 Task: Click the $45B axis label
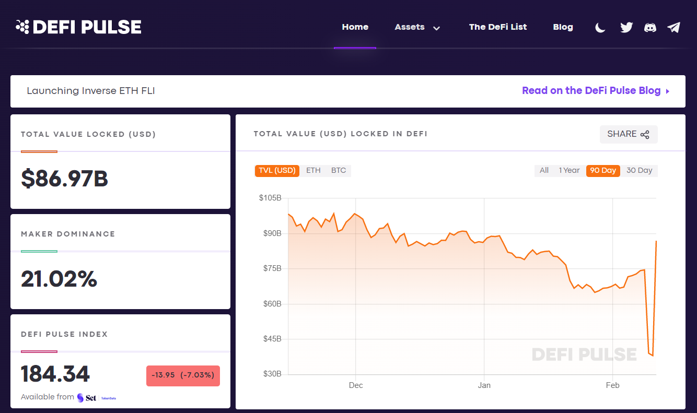click(x=272, y=339)
